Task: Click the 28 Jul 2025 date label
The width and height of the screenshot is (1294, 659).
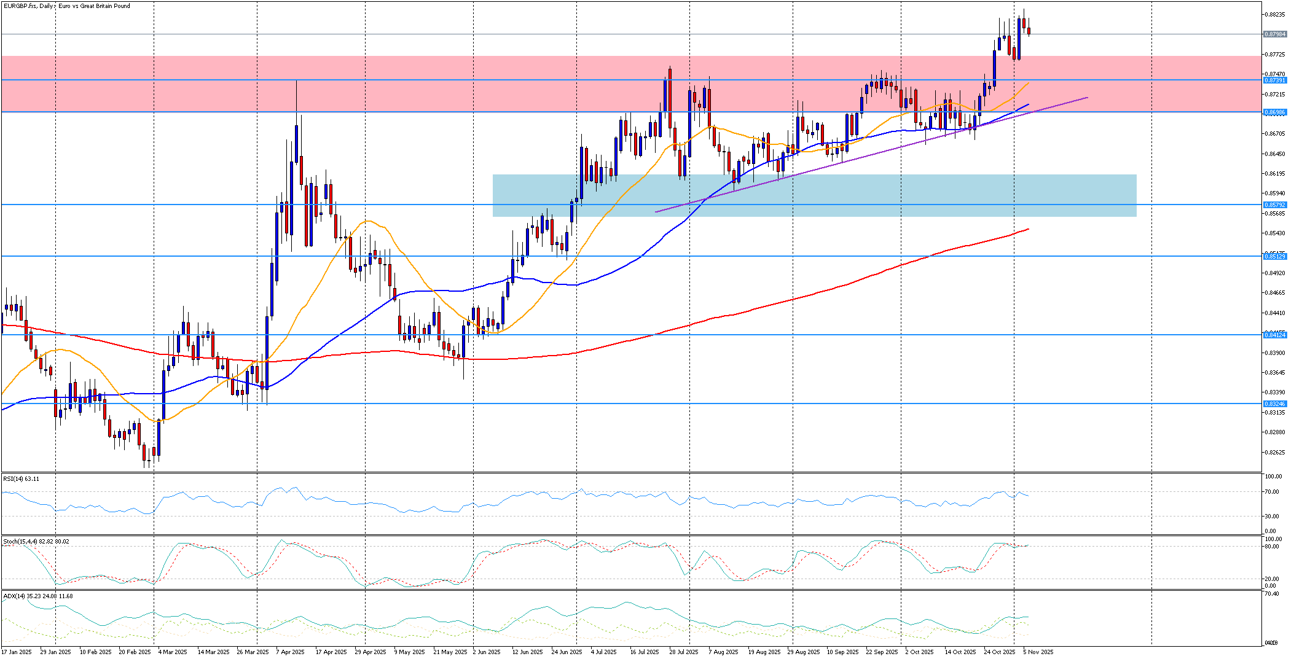Action: pyautogui.click(x=684, y=652)
